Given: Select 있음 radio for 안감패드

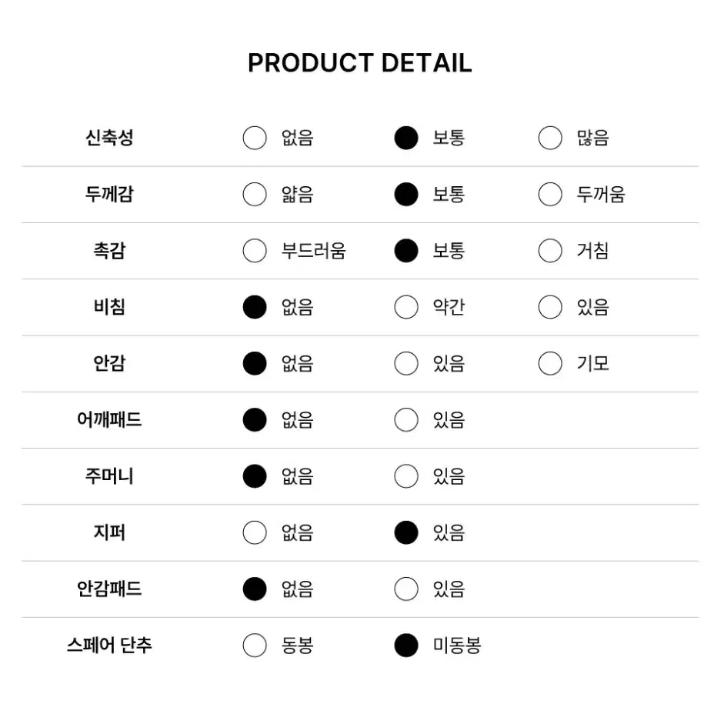Looking at the screenshot, I should [x=406, y=589].
